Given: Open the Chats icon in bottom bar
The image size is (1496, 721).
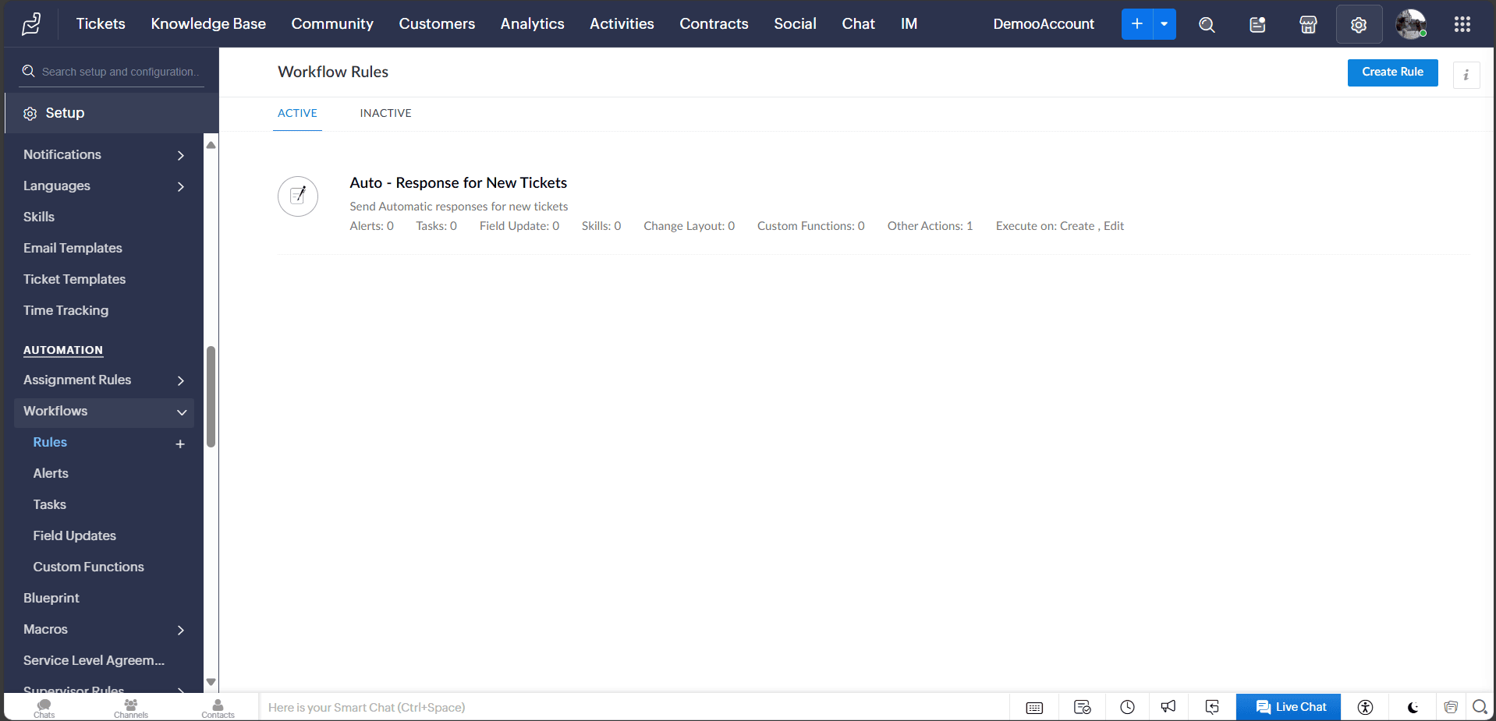Looking at the screenshot, I should coord(44,707).
